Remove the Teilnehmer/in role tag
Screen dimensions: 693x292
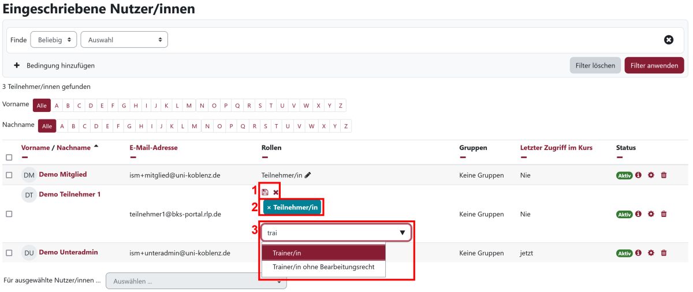[x=269, y=207]
